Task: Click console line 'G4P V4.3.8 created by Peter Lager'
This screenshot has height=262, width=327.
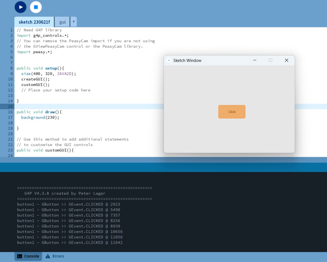Action: point(65,193)
